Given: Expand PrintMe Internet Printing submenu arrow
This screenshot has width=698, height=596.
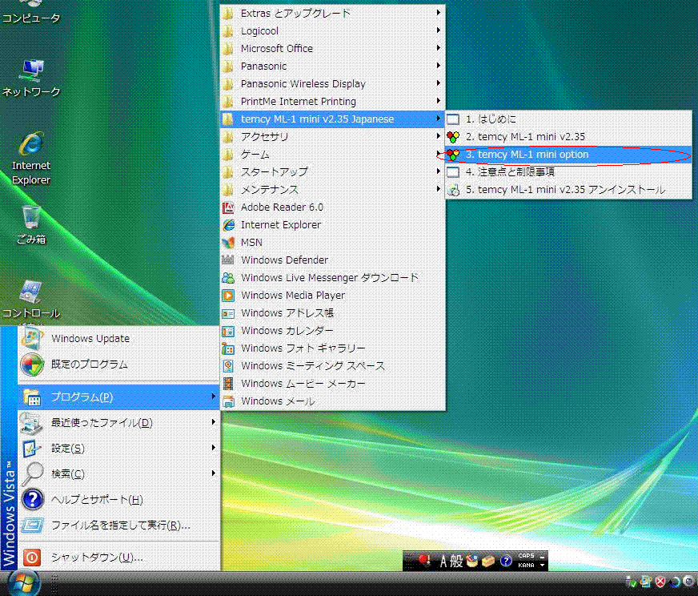Looking at the screenshot, I should tap(439, 101).
